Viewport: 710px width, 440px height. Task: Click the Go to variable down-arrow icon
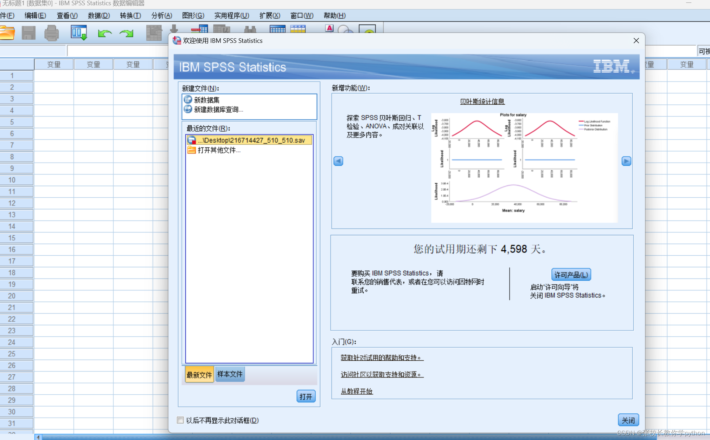pos(174,29)
